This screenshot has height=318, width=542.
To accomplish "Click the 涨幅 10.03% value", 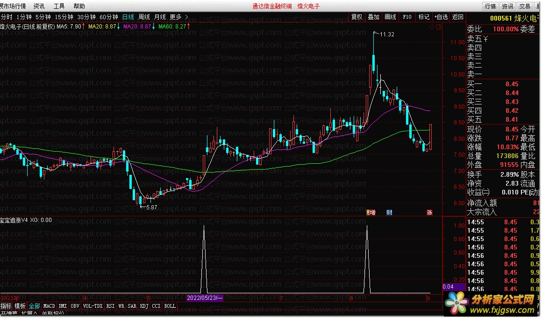I will (x=508, y=147).
